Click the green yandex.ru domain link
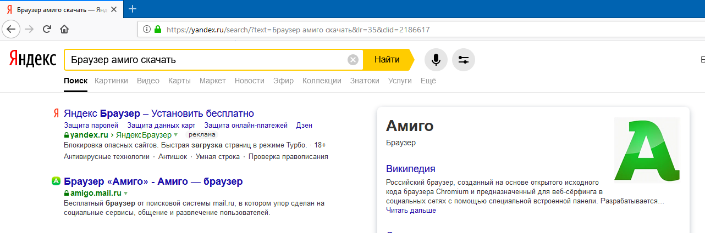Image resolution: width=705 pixels, height=233 pixels. pyautogui.click(x=88, y=134)
